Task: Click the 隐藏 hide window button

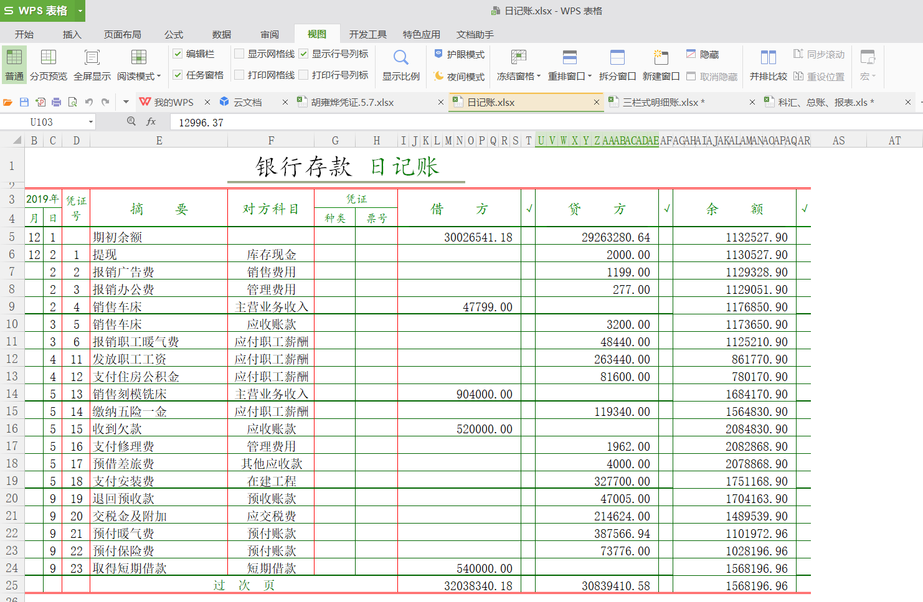Action: coord(703,54)
